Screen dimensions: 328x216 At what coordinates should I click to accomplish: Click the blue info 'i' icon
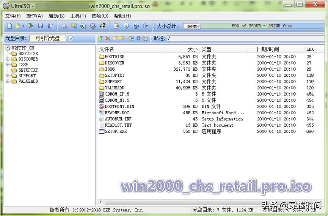click(126, 26)
